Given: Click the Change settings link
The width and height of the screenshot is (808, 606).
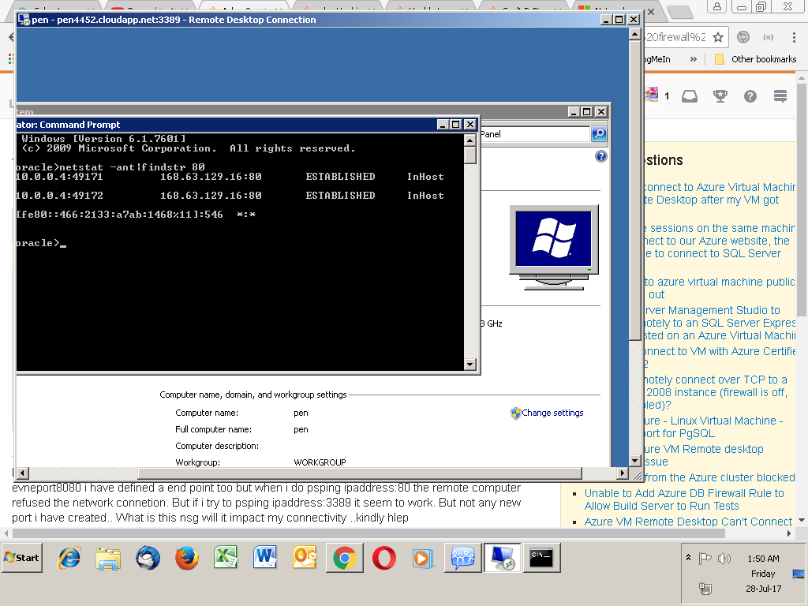Looking at the screenshot, I should [x=552, y=413].
